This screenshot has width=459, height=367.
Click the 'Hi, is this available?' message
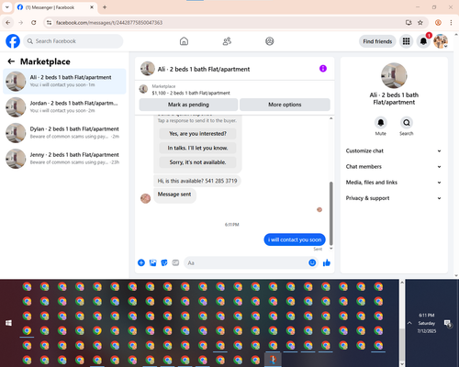tap(197, 181)
